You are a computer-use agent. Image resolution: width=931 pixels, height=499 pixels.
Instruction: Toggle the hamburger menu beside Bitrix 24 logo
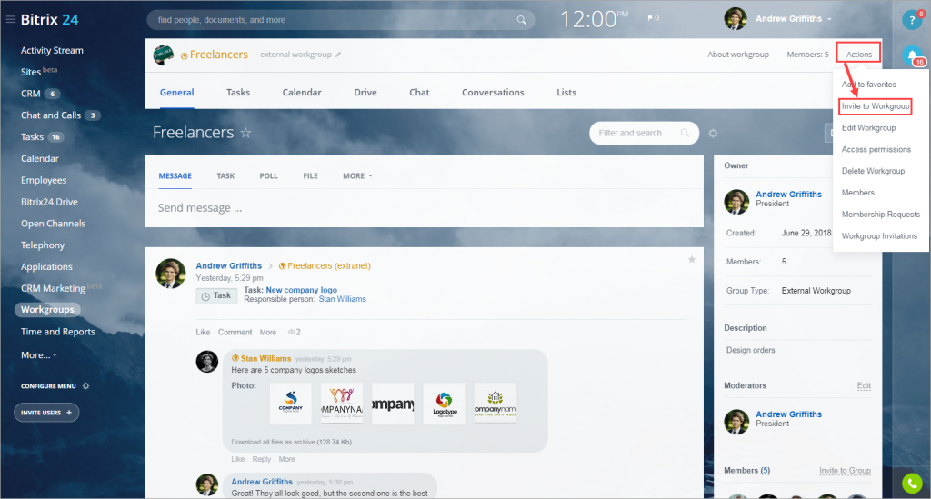click(10, 19)
